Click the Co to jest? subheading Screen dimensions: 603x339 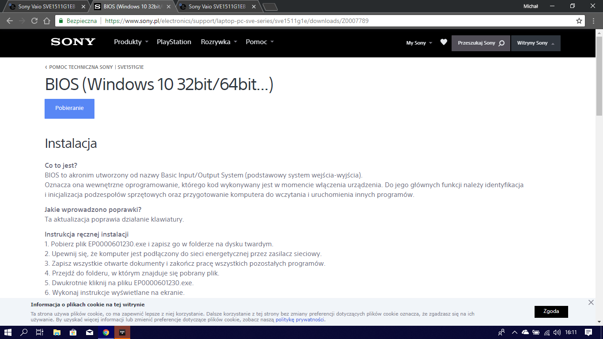pos(61,166)
